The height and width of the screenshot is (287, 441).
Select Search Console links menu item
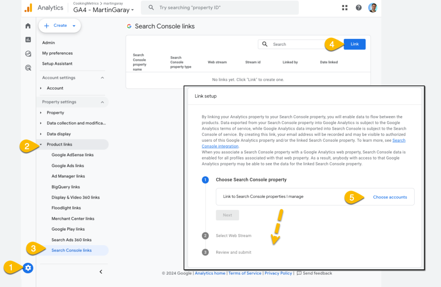[x=71, y=250]
